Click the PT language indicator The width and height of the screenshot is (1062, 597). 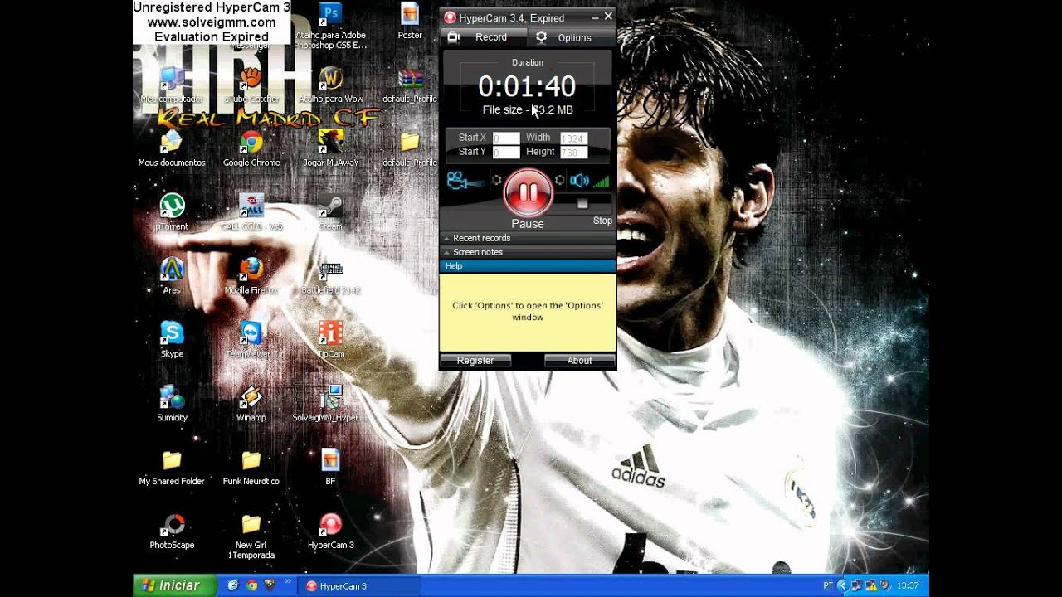coord(828,586)
